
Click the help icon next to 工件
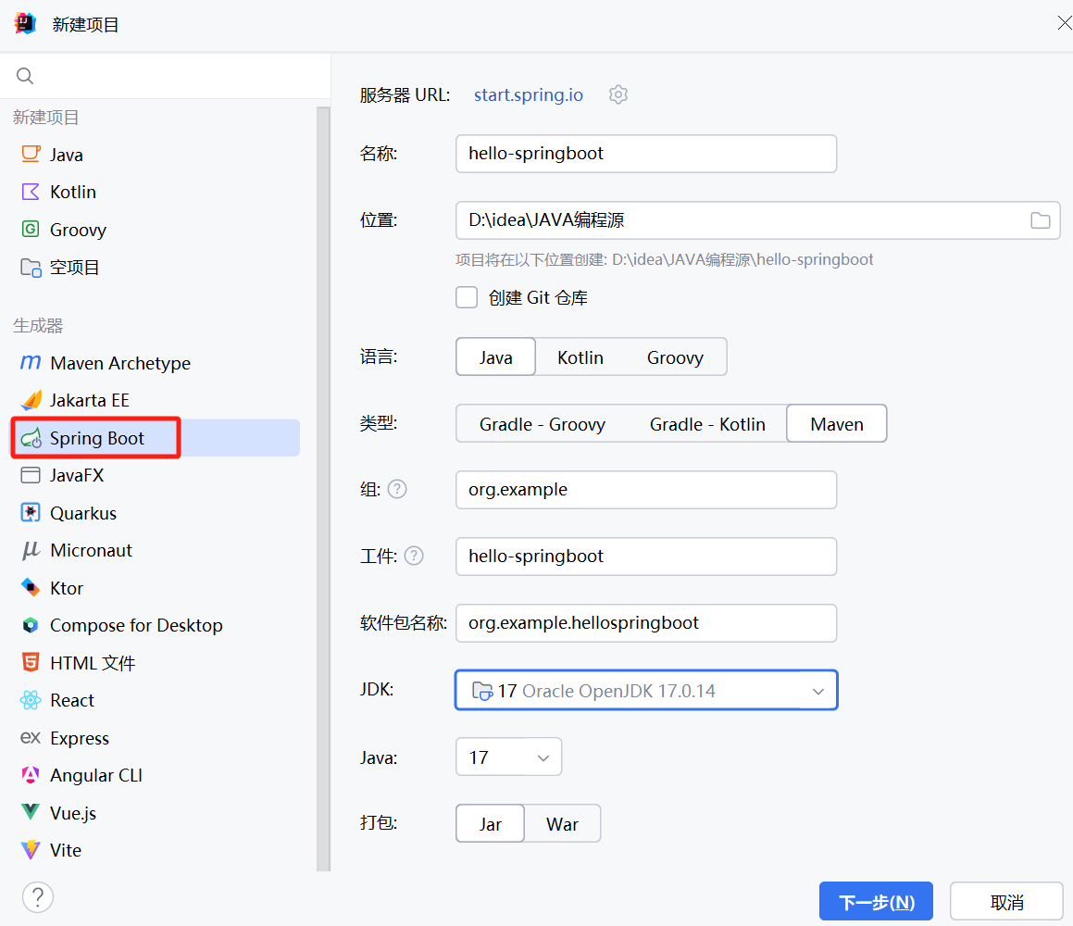point(414,557)
